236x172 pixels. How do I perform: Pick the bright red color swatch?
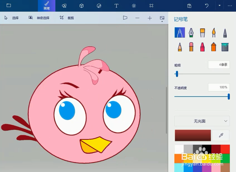click(x=225, y=149)
